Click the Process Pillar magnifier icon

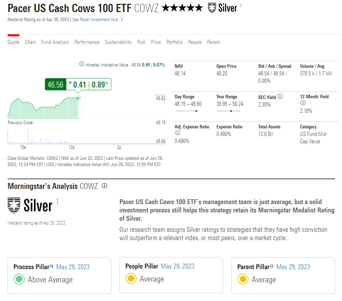[52, 266]
